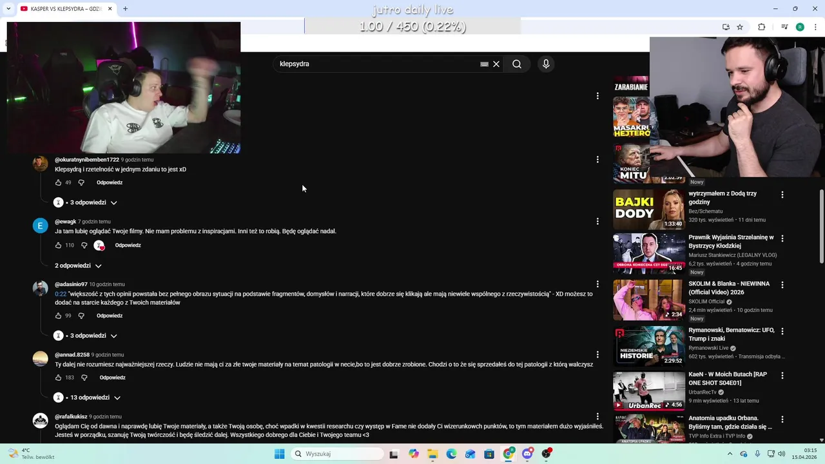
Task: Reply to @annad.8258 with Odpowiedz
Action: coord(112,378)
